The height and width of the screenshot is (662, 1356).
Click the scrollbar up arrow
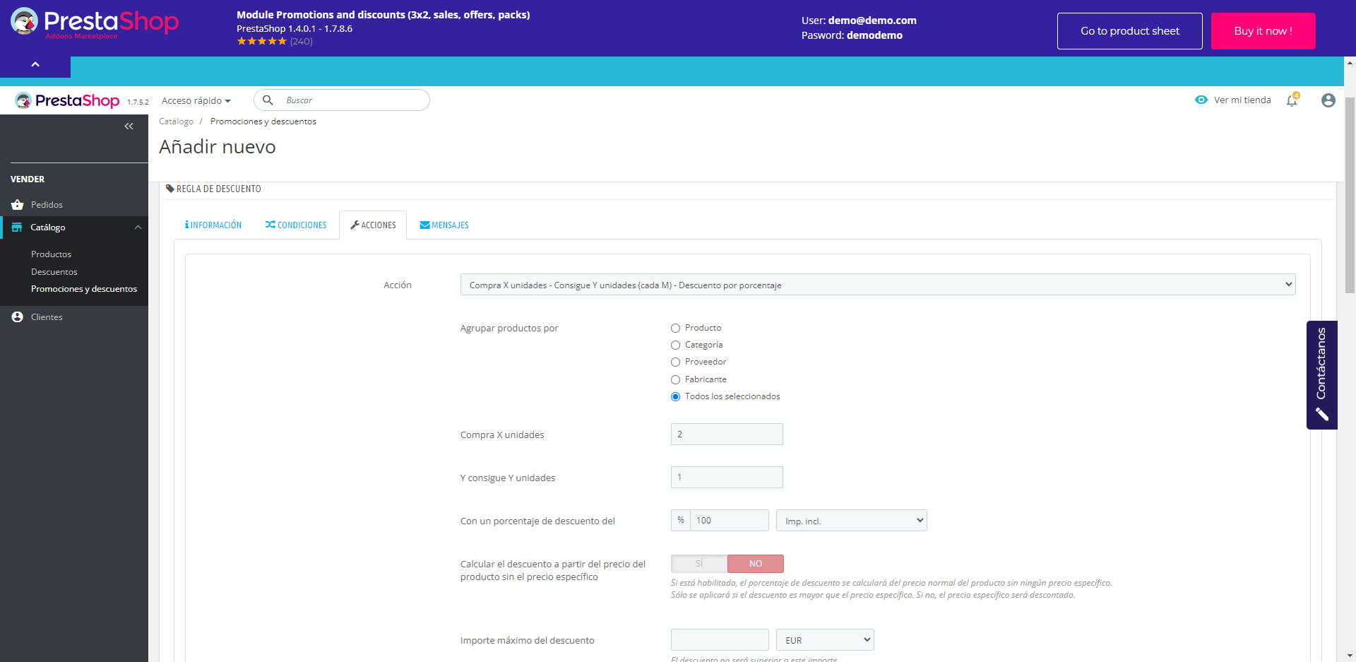[1350, 63]
